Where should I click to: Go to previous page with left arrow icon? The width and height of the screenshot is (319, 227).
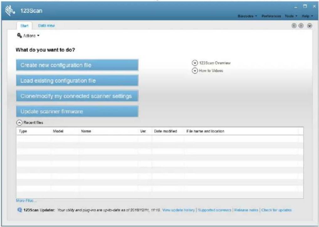coord(294,26)
